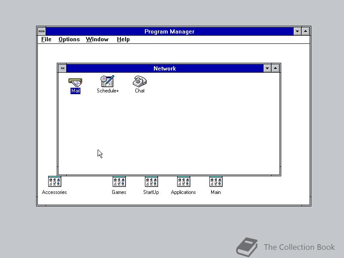Minimize the Network group window

click(267, 68)
